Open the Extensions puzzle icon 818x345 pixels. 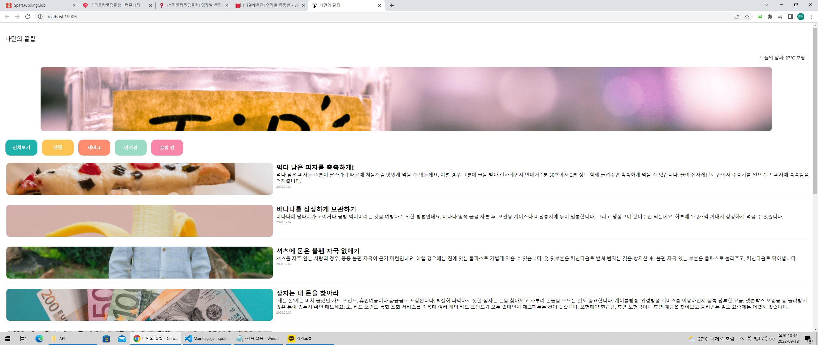pos(770,17)
